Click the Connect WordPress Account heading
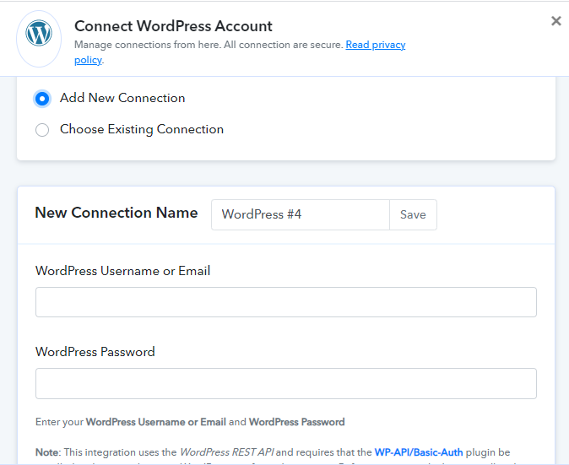The height and width of the screenshot is (465, 569). [173, 26]
